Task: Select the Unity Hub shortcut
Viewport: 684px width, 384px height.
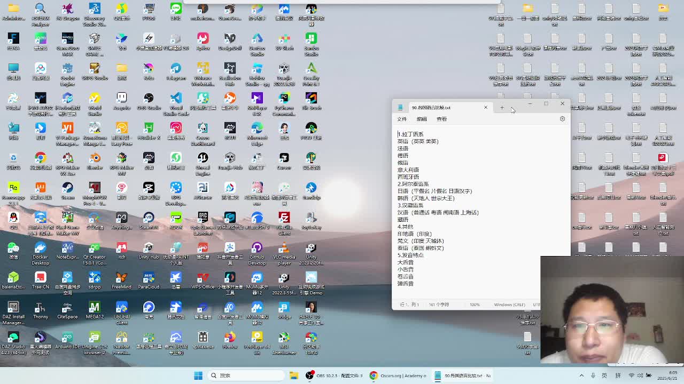Action: click(x=149, y=248)
